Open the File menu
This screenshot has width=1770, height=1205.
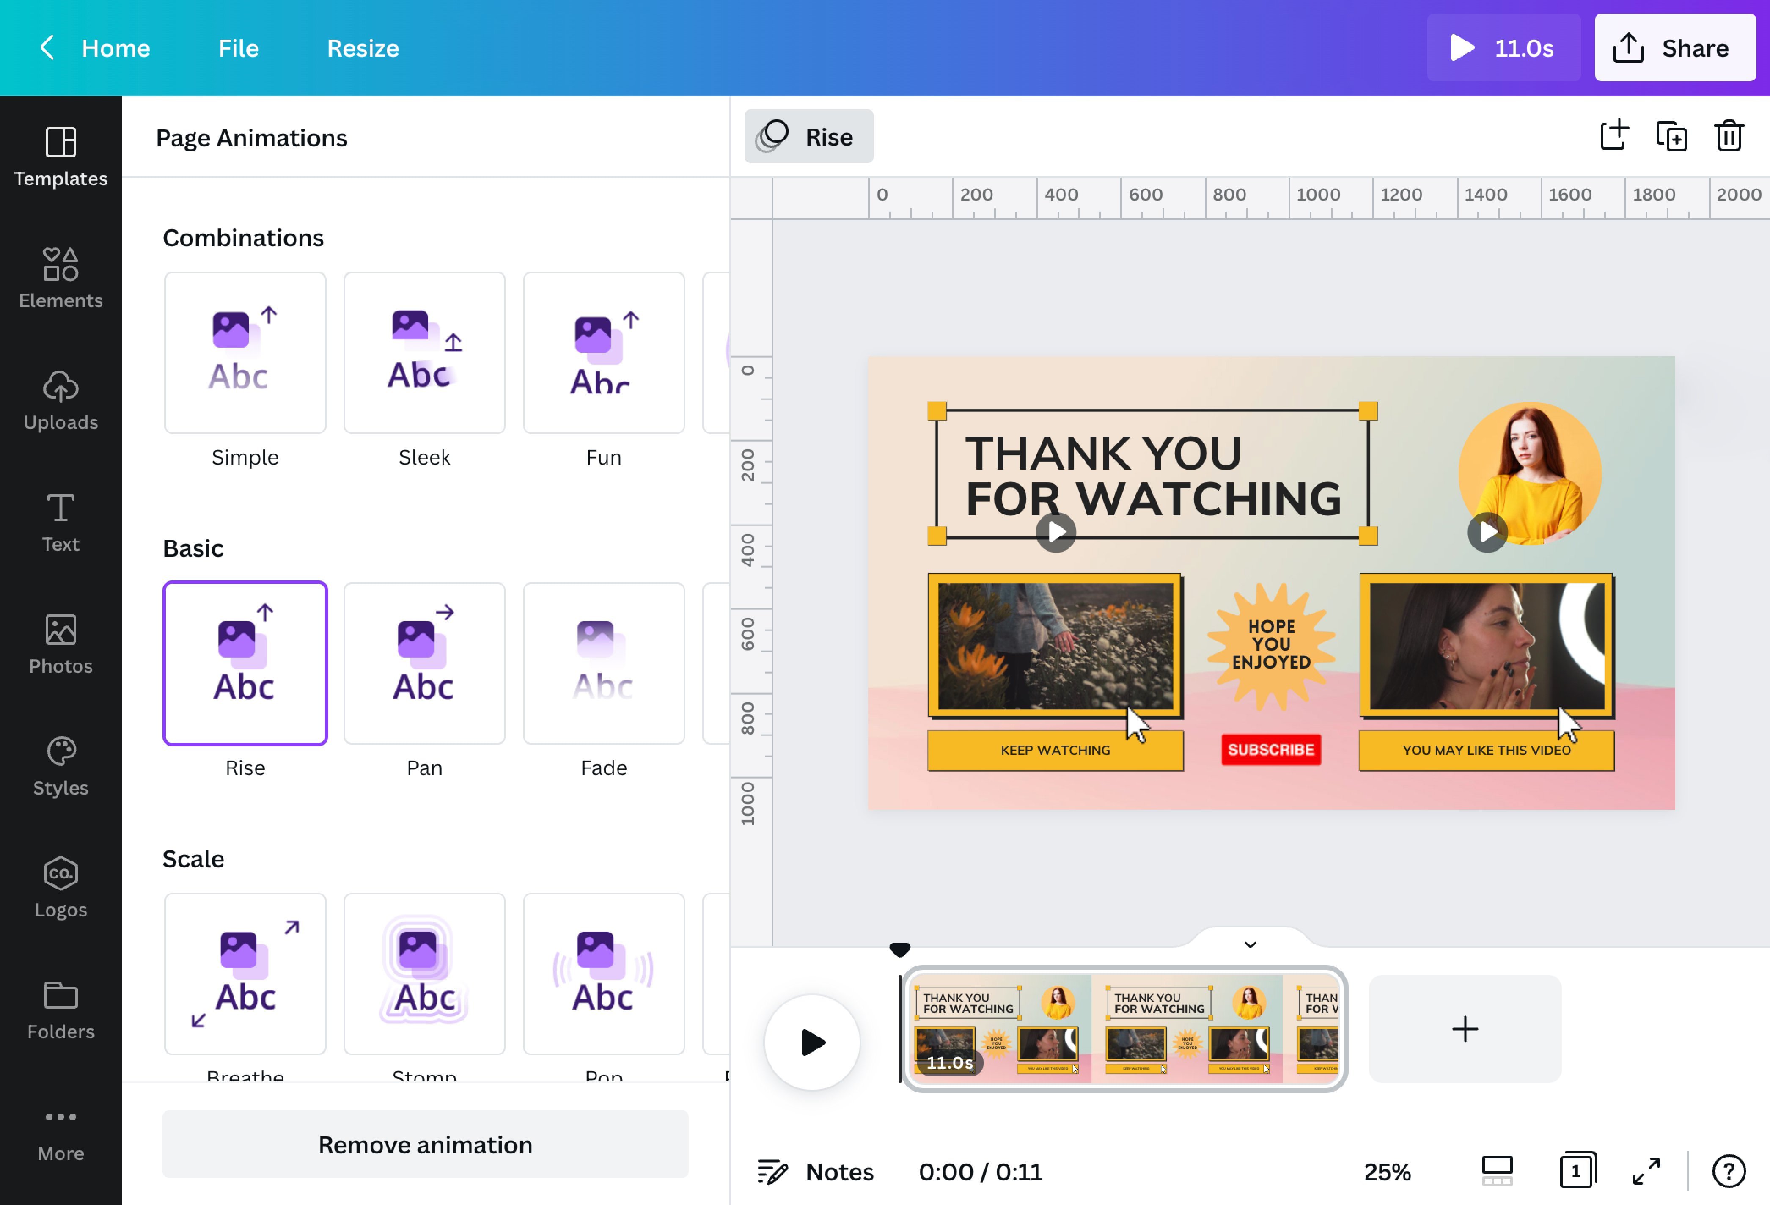(238, 48)
